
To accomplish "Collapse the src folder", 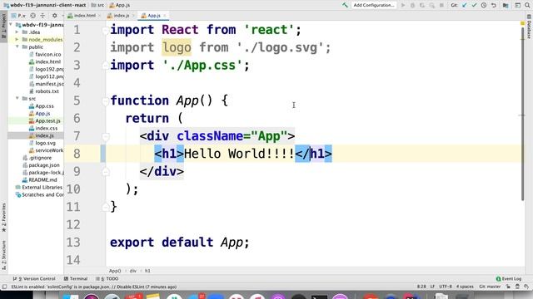I will click(17, 99).
